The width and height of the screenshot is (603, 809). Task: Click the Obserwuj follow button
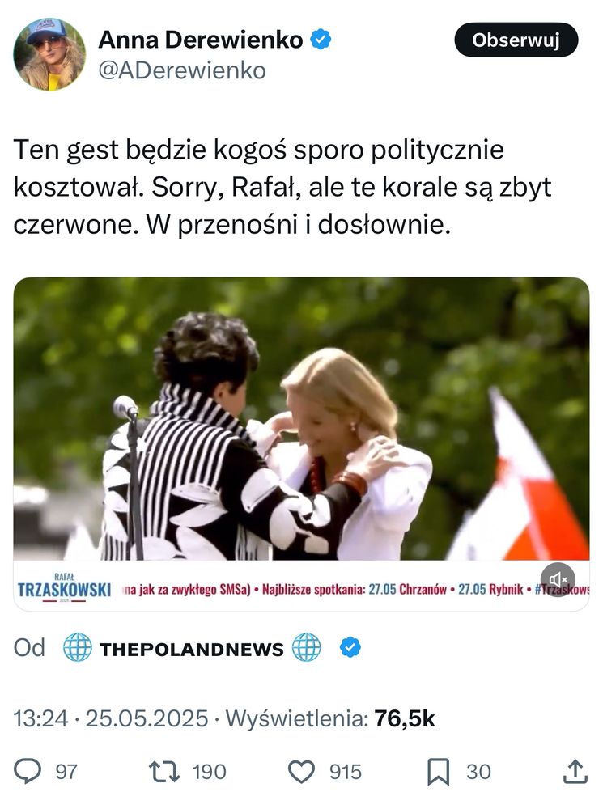tap(516, 40)
